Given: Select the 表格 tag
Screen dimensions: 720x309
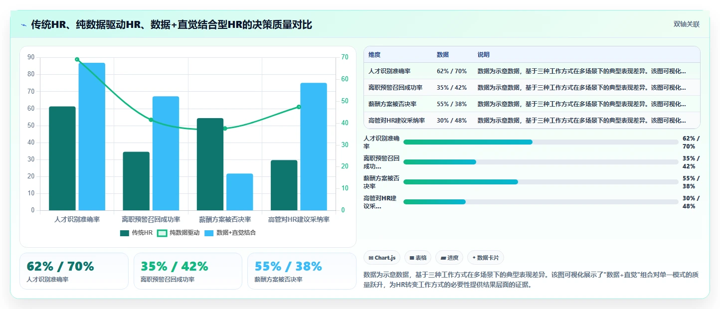Looking at the screenshot, I should pyautogui.click(x=418, y=258).
